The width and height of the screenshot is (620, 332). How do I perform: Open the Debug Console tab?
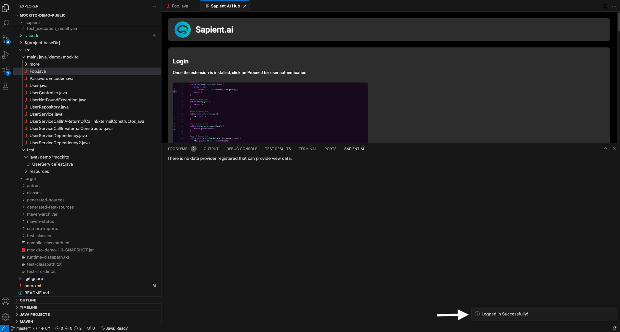click(x=242, y=149)
